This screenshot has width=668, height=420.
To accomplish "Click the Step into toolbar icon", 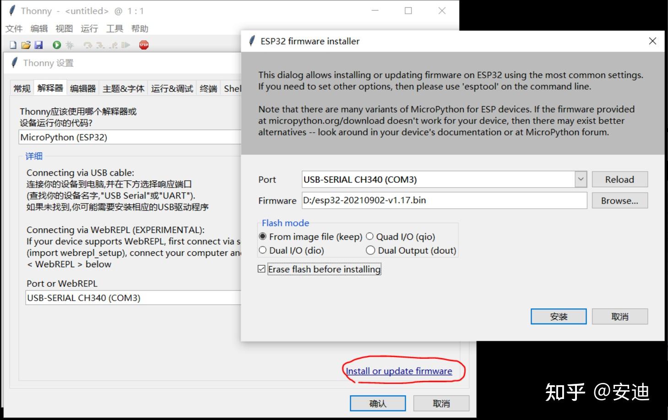I will click(x=101, y=45).
